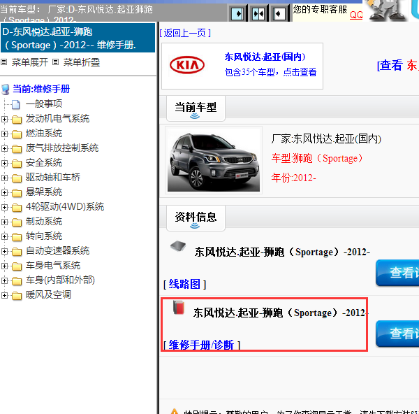This screenshot has width=419, height=414.
Task: Click the [查看 东 link at right
Action: pyautogui.click(x=398, y=65)
